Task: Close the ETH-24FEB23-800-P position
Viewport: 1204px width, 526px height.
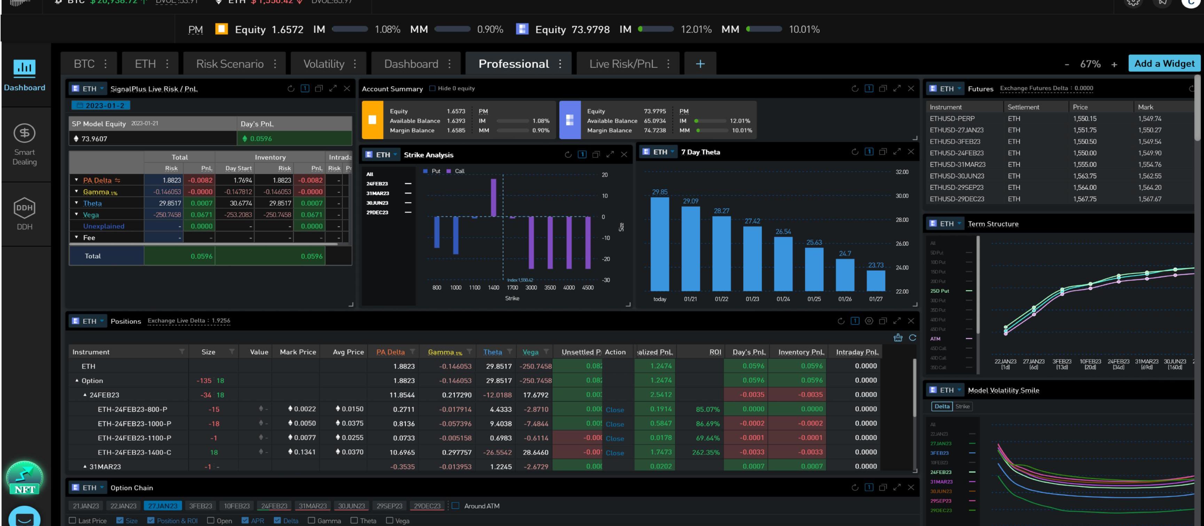Action: [x=615, y=410]
